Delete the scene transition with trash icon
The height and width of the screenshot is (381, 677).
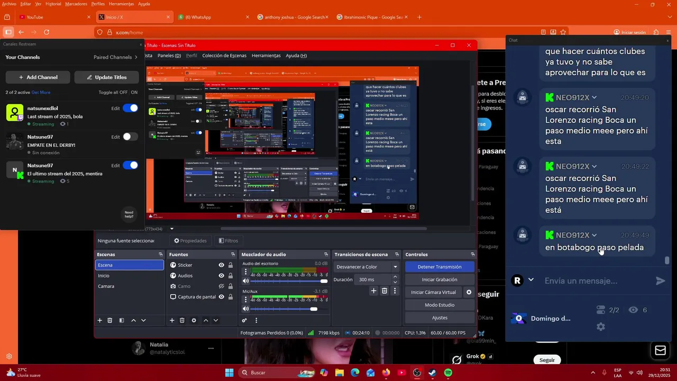[385, 291]
